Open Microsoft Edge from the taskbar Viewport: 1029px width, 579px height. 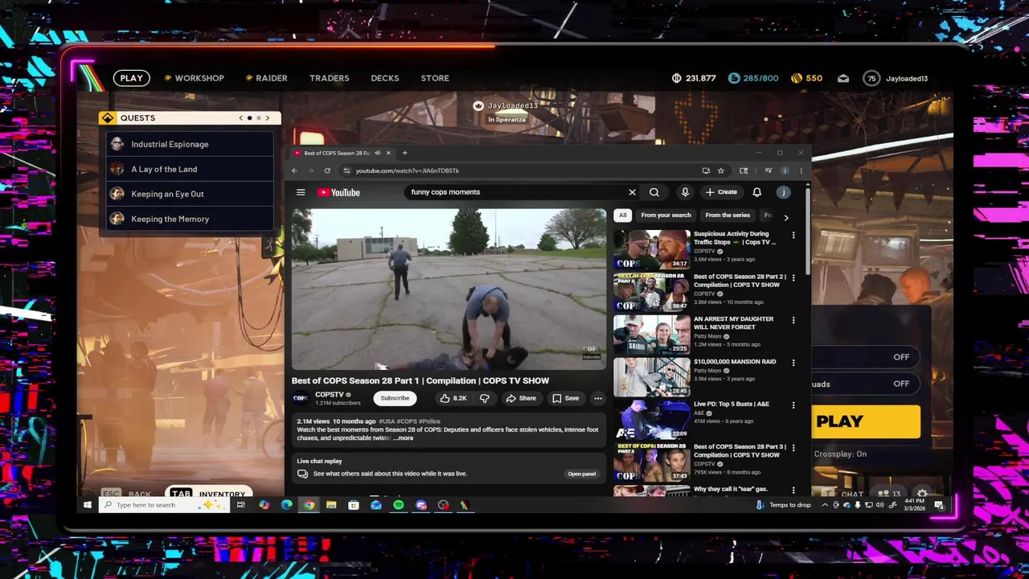click(287, 505)
